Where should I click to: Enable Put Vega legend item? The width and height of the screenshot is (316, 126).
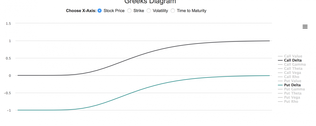tap(292, 97)
